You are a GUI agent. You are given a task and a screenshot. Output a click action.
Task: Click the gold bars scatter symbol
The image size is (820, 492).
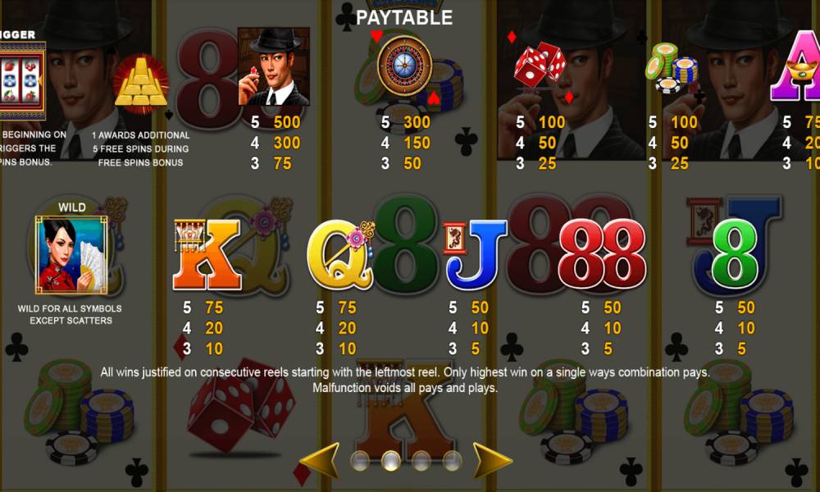point(141,83)
